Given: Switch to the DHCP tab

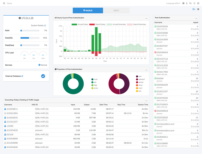Looking at the screenshot, I should (x=116, y=11).
